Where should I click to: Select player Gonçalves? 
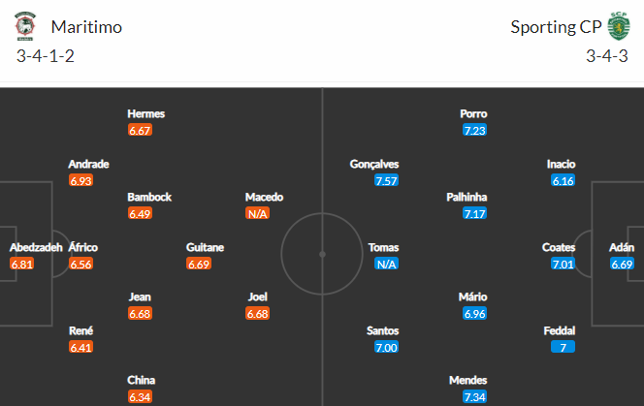pyautogui.click(x=374, y=164)
